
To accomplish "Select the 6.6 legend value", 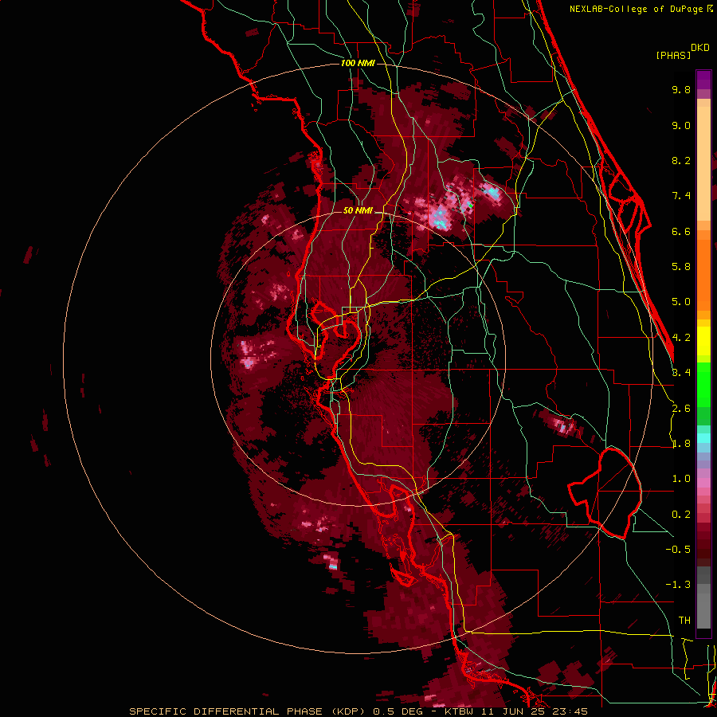I will click(681, 231).
